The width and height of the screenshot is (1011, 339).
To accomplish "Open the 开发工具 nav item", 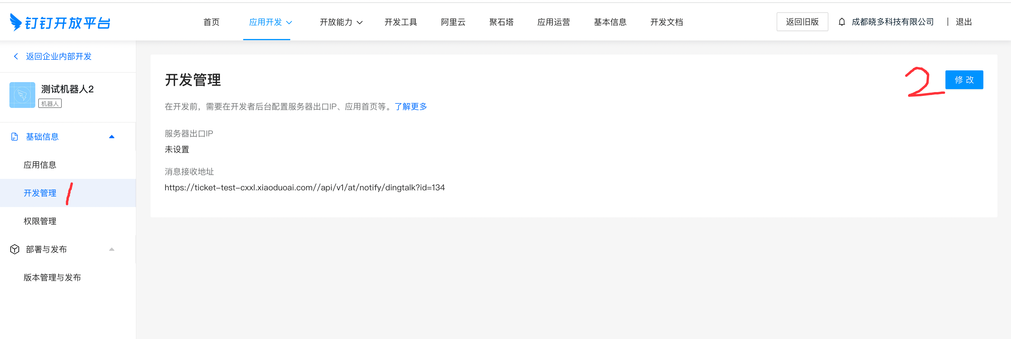I will [401, 22].
